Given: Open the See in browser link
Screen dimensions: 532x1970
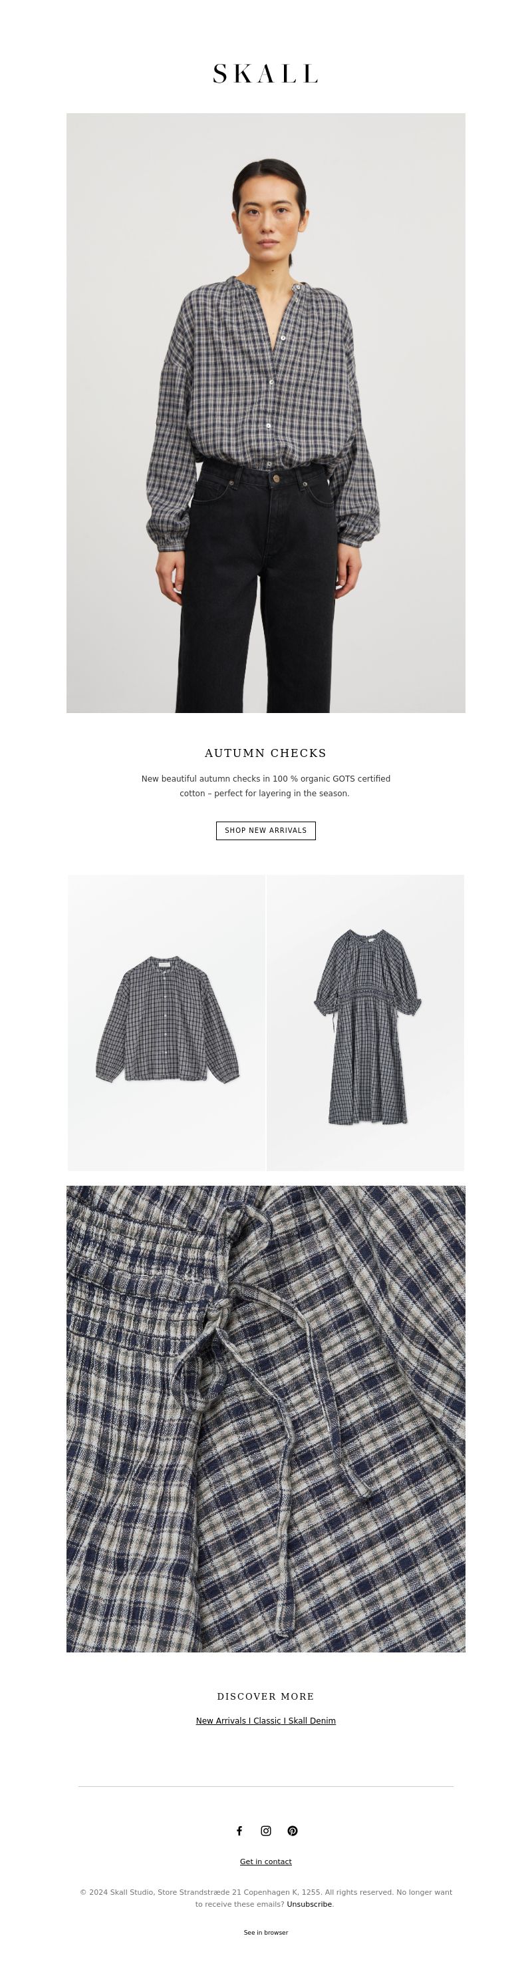Looking at the screenshot, I should (266, 1933).
